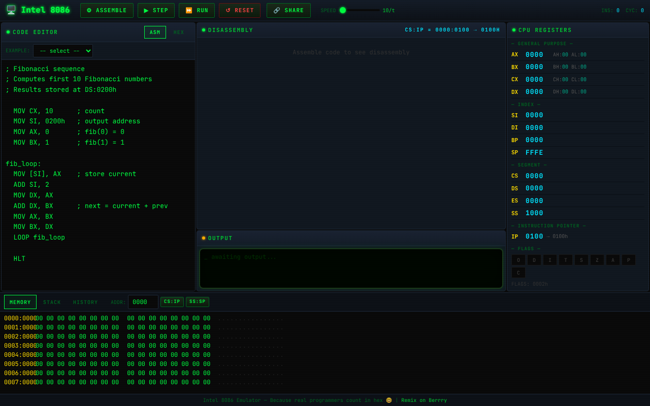The width and height of the screenshot is (650, 406).
Task: Toggle the T trap flag
Action: pos(566,260)
